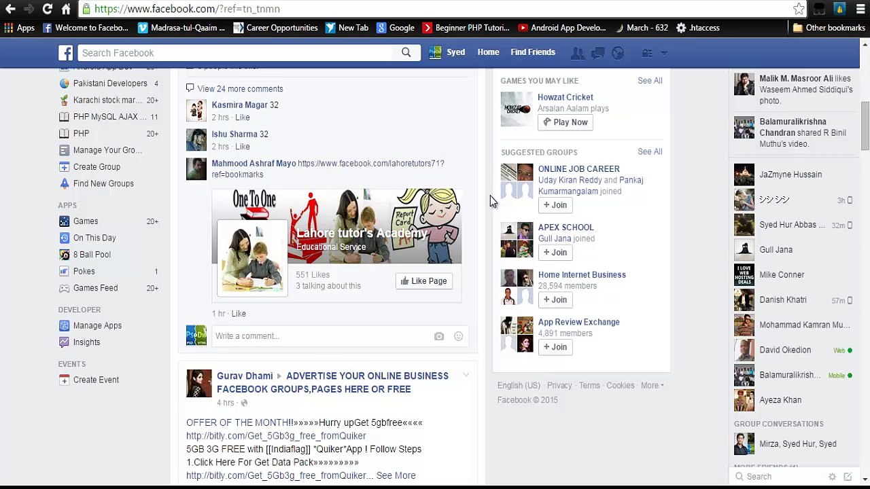Open the notifications globe icon

618,53
